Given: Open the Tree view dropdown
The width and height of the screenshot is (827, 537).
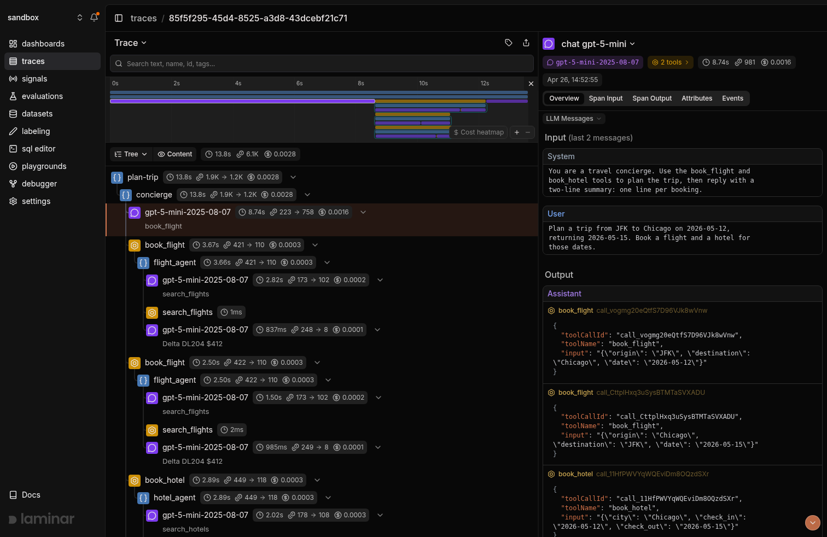Looking at the screenshot, I should click(131, 154).
